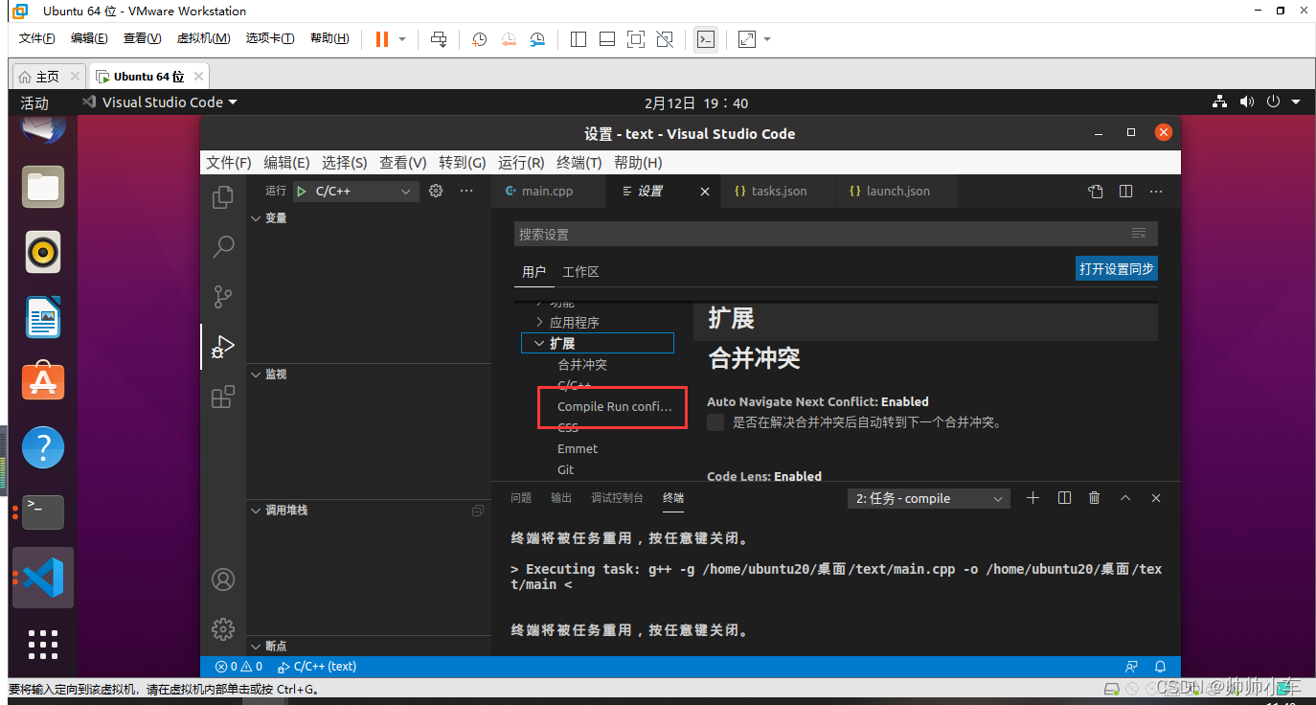
Task: Open the 运行(R) menu in VS Code
Action: pos(521,163)
